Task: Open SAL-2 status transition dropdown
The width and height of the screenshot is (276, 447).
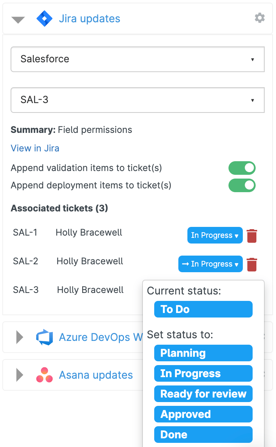Action: tap(210, 264)
